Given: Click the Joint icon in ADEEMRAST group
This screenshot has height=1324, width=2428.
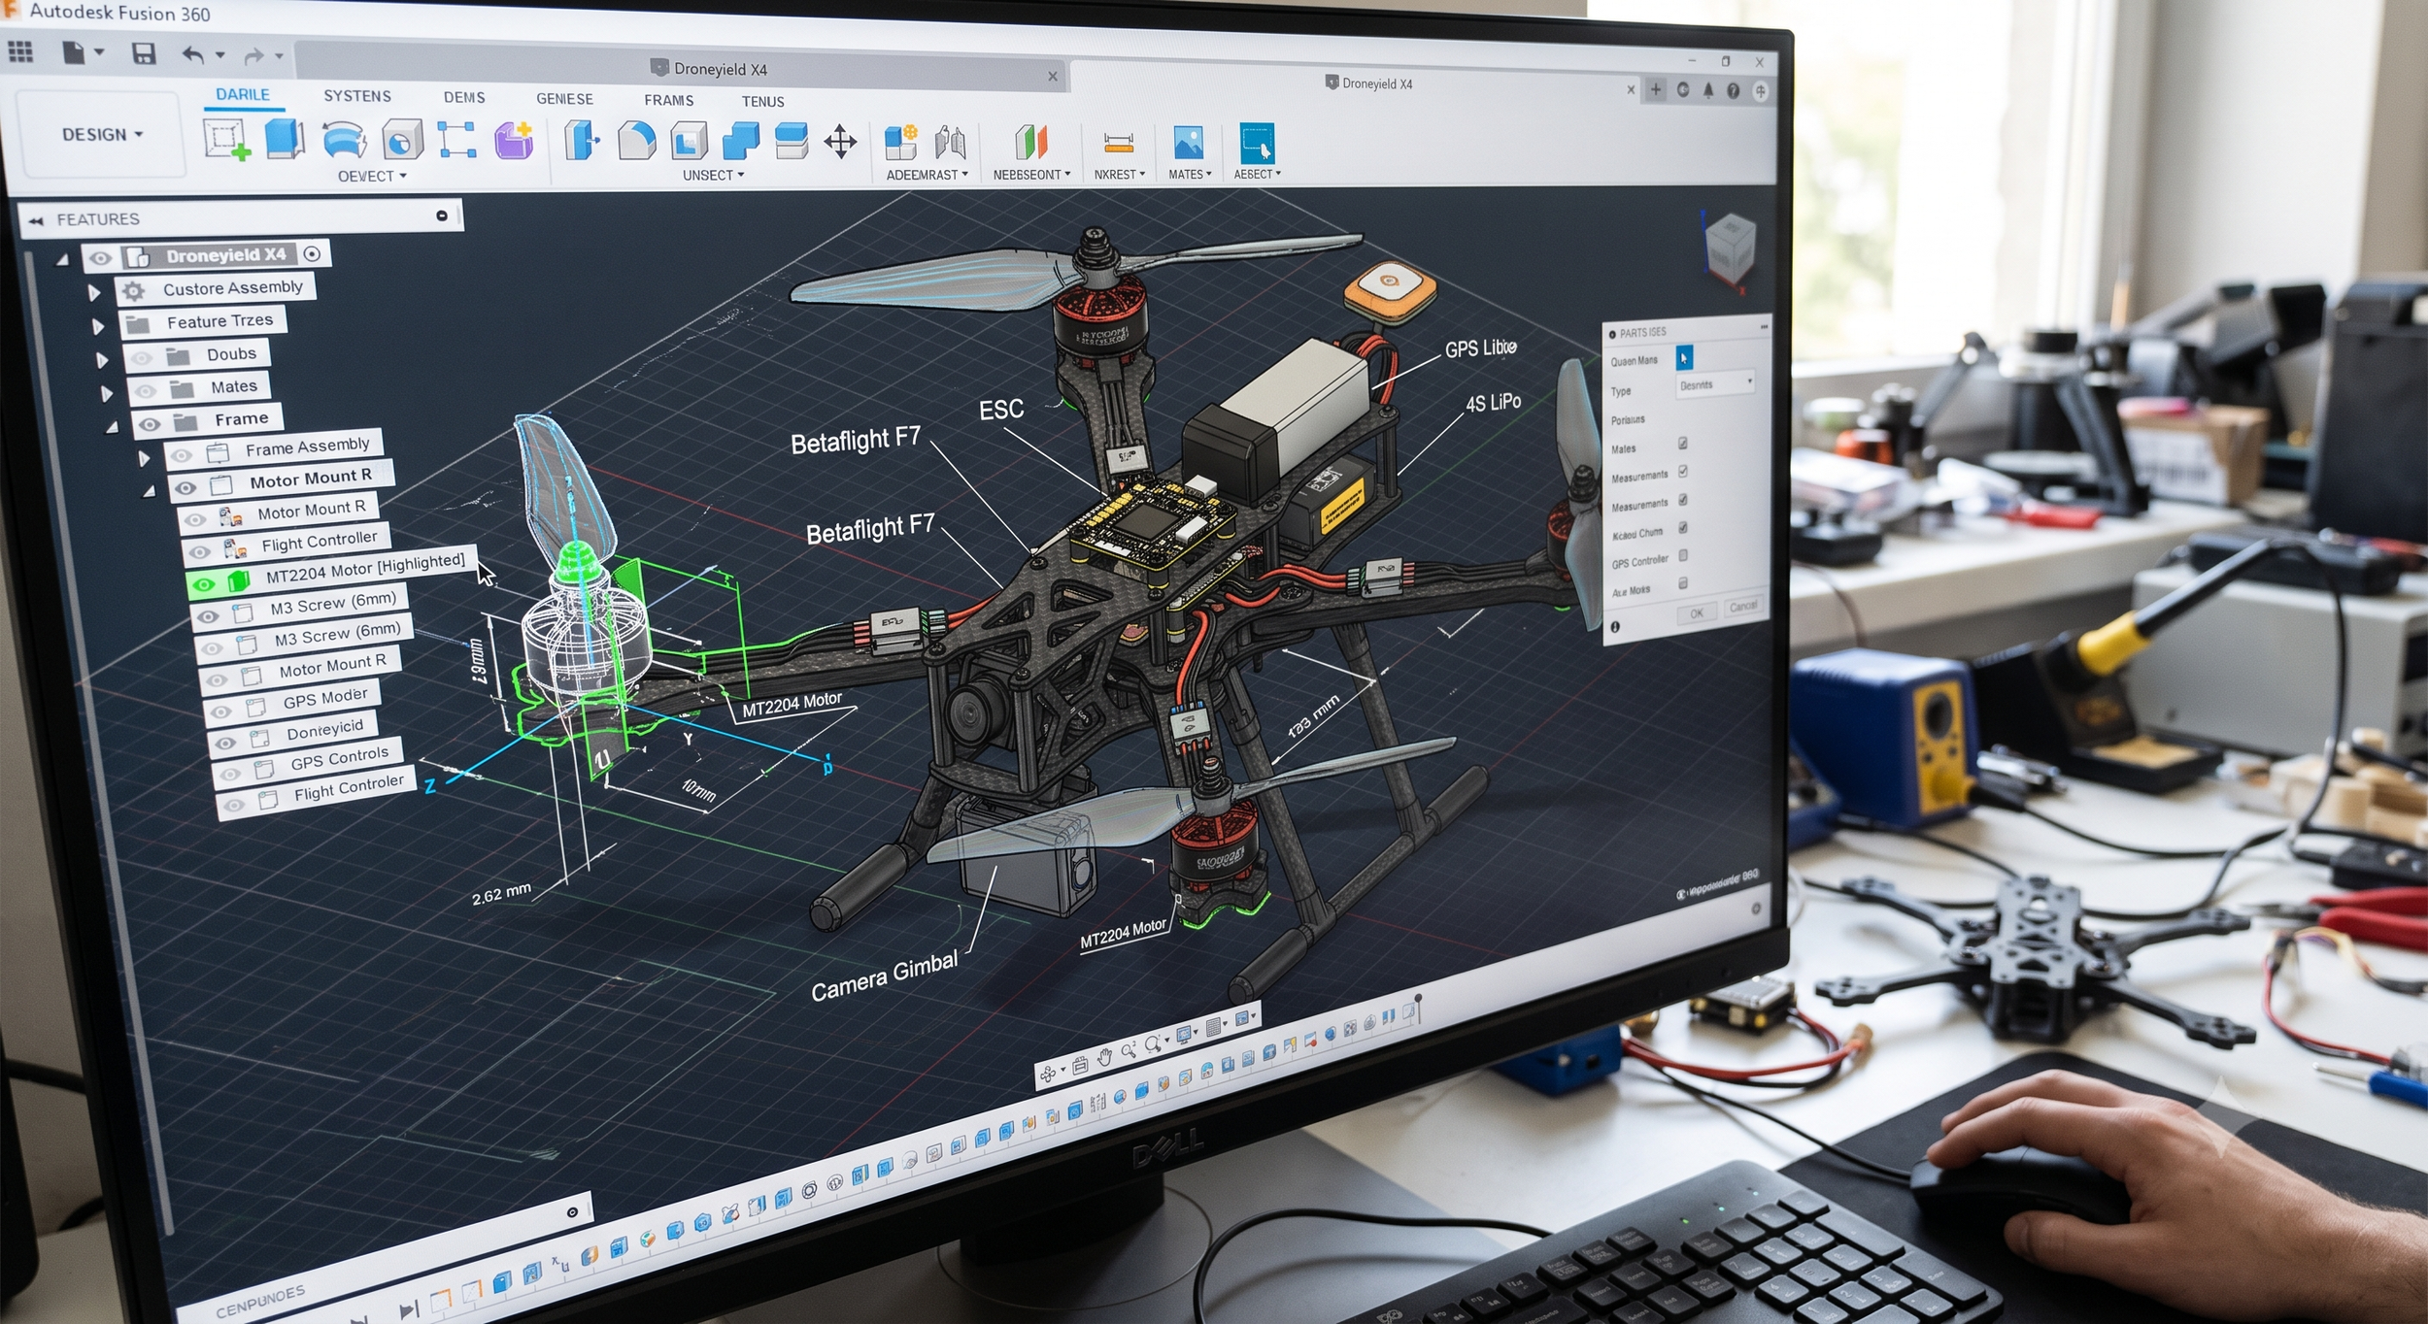Looking at the screenshot, I should 950,143.
